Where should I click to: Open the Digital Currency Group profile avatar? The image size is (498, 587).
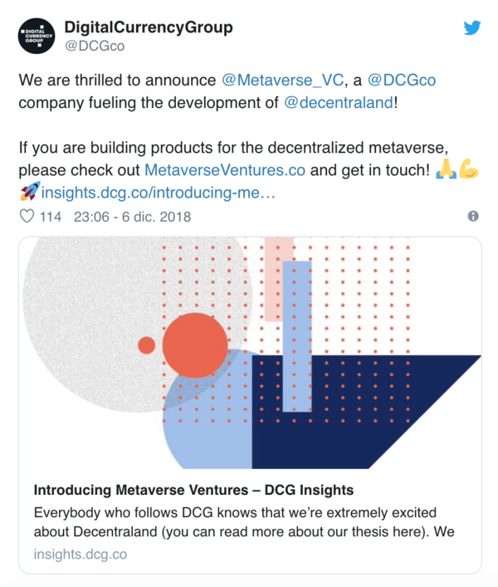[x=37, y=36]
